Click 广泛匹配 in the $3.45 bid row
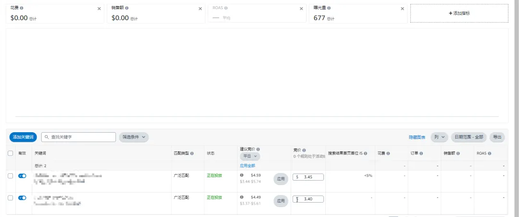 pos(181,175)
